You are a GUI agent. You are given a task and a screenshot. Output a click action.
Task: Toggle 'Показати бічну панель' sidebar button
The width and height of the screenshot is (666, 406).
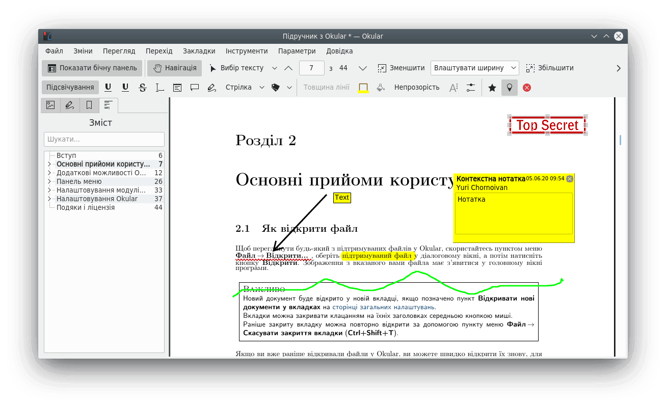pyautogui.click(x=92, y=68)
